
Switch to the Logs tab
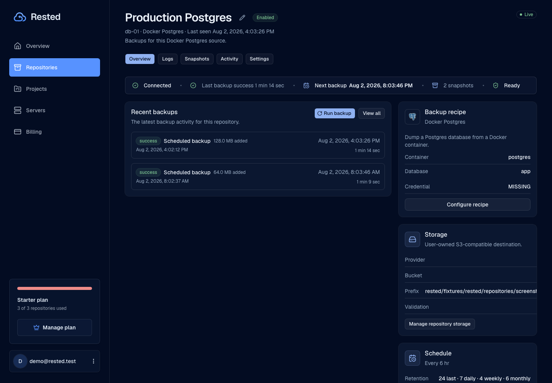168,59
